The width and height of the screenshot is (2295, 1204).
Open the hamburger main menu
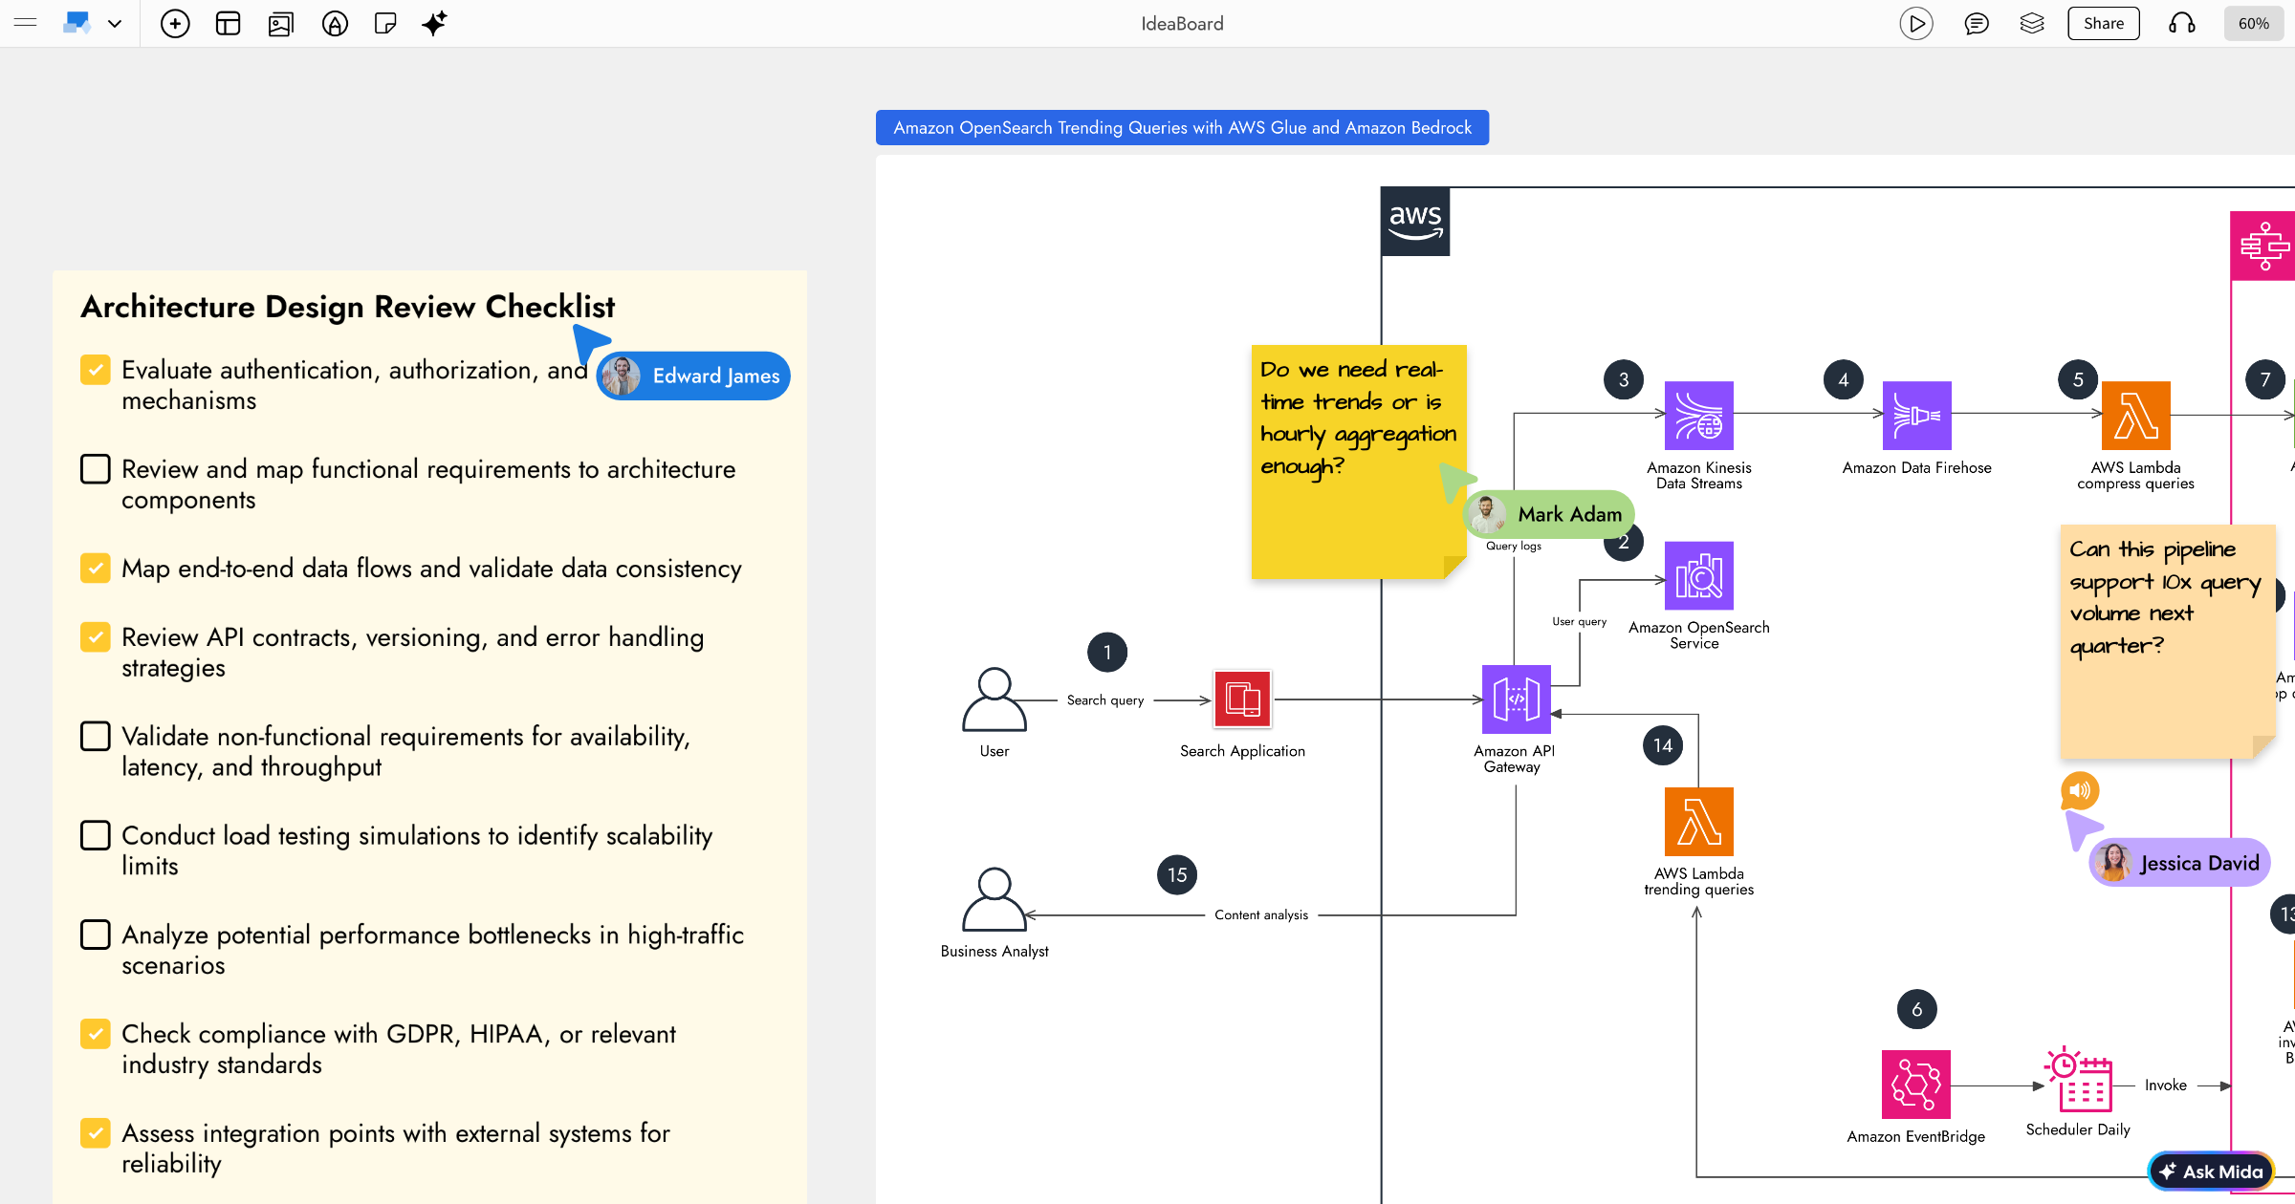(x=26, y=23)
